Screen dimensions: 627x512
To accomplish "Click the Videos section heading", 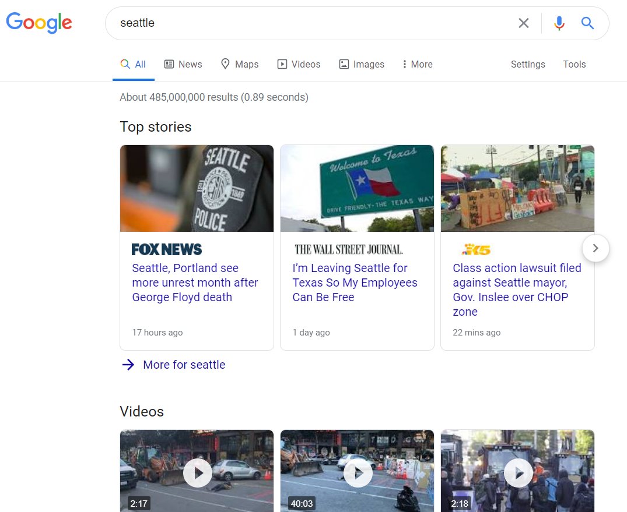I will pyautogui.click(x=142, y=411).
